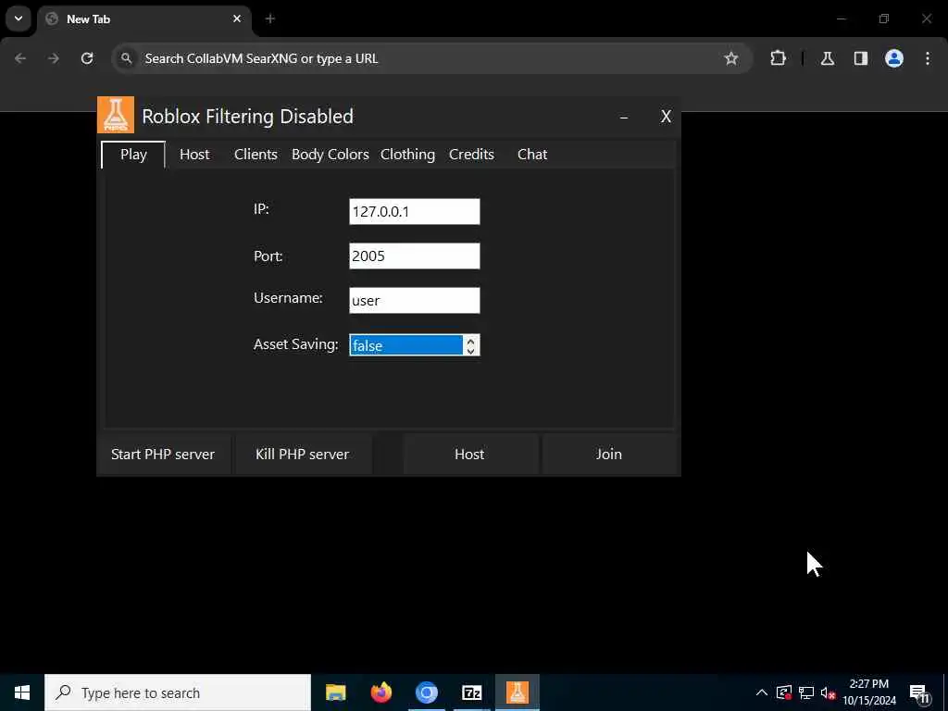Show hidden system tray icons

coord(762,692)
